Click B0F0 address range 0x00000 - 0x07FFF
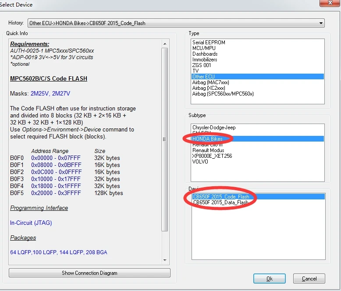The image size is (341, 291). (x=56, y=158)
